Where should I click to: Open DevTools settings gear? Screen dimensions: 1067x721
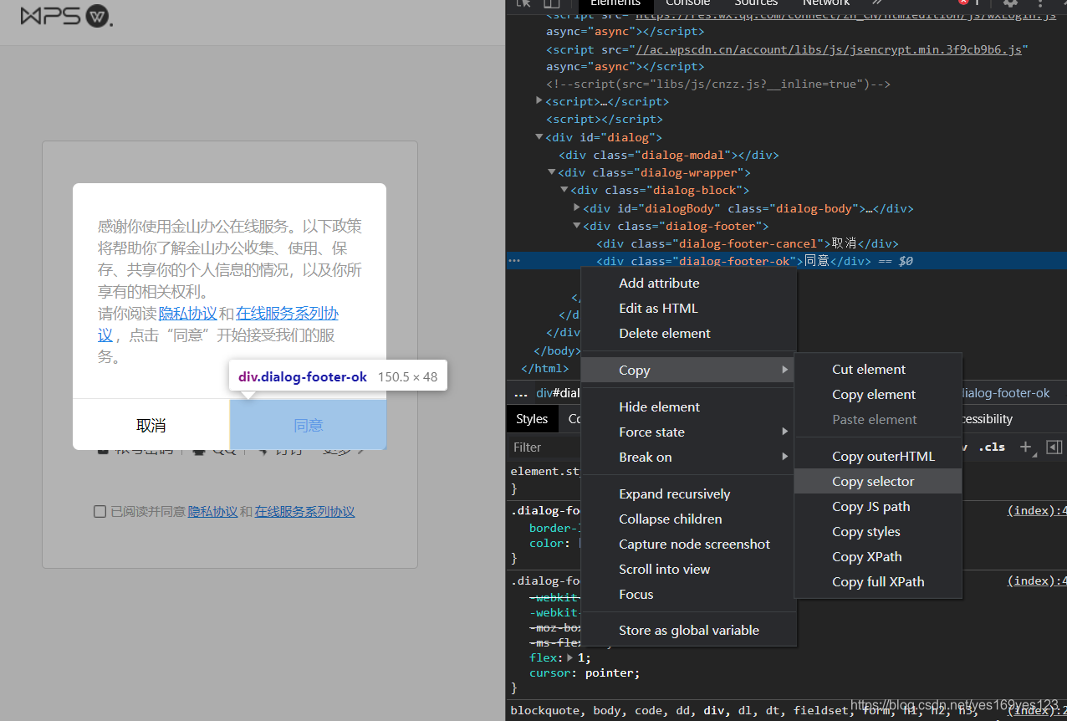(1010, 3)
